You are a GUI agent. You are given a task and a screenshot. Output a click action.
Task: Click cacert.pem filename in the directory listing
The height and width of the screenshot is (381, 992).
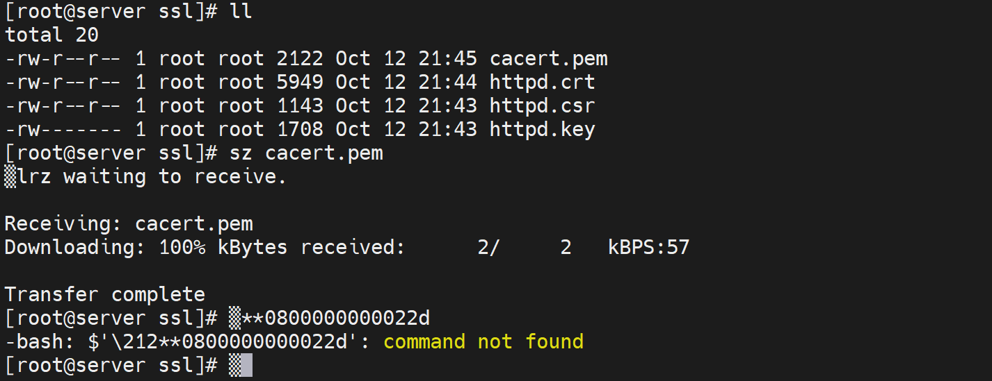pos(549,59)
